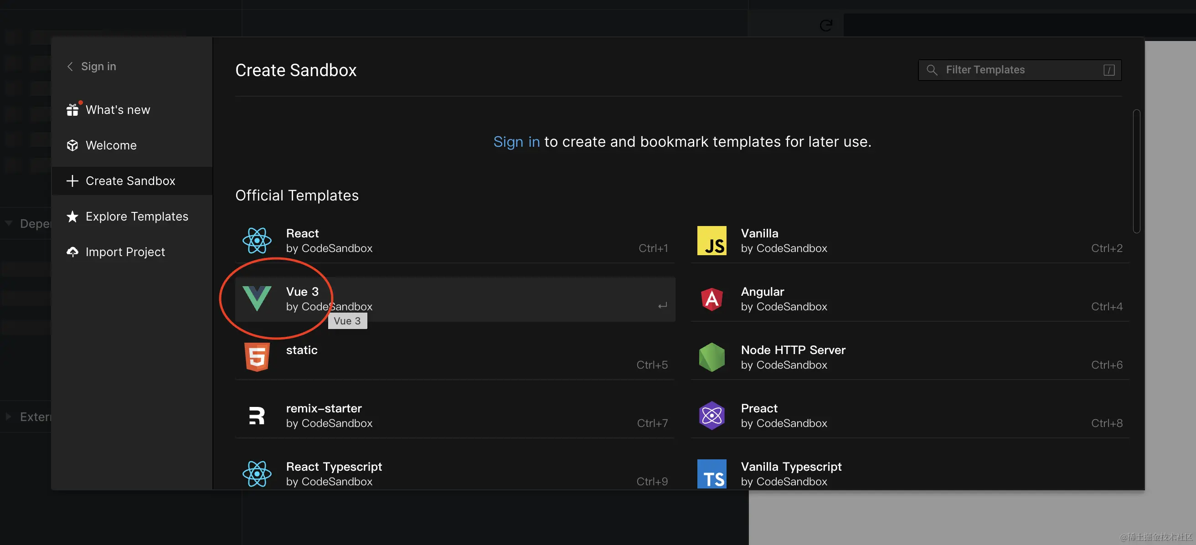Click the Vanilla Typescript TS icon

click(x=711, y=473)
